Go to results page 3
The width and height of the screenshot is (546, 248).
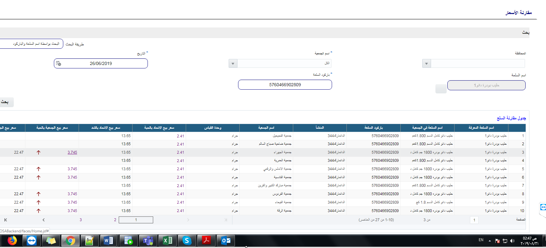[x=81, y=220]
